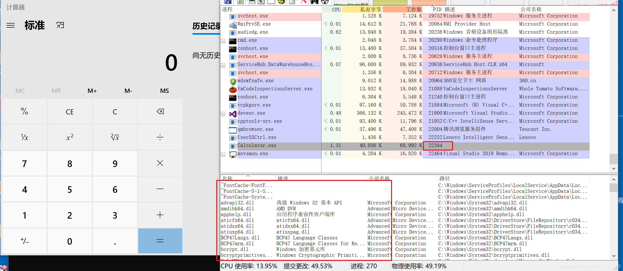Image resolution: width=623 pixels, height=271 pixels.
Task: Collapse the cmd.exe process tree node
Action: tap(223, 41)
